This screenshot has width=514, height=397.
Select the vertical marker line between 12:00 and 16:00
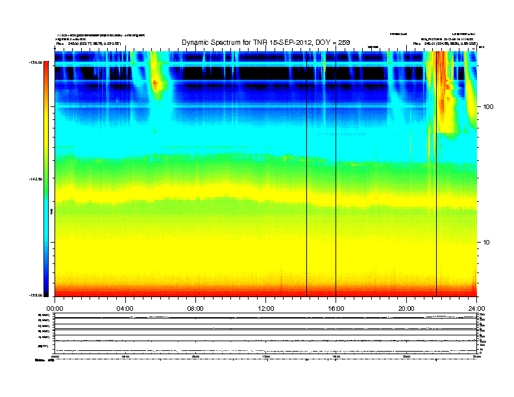306,174
